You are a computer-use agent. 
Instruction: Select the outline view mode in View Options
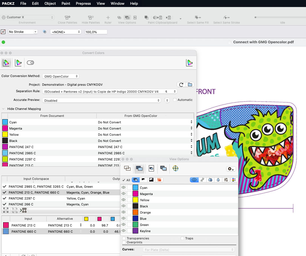pyautogui.click(x=127, y=168)
